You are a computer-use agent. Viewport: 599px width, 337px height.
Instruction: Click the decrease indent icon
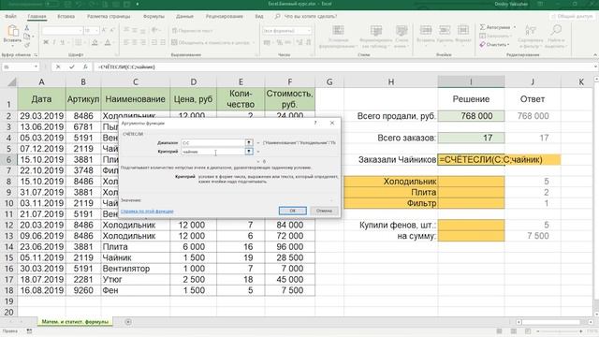coord(154,42)
